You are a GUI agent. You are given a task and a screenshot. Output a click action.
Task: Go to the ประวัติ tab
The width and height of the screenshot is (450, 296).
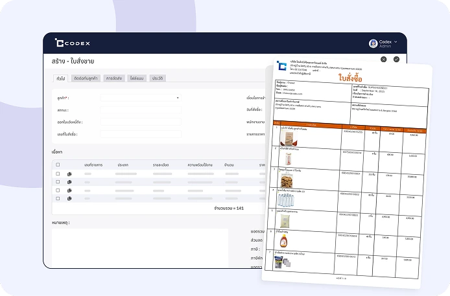click(157, 78)
